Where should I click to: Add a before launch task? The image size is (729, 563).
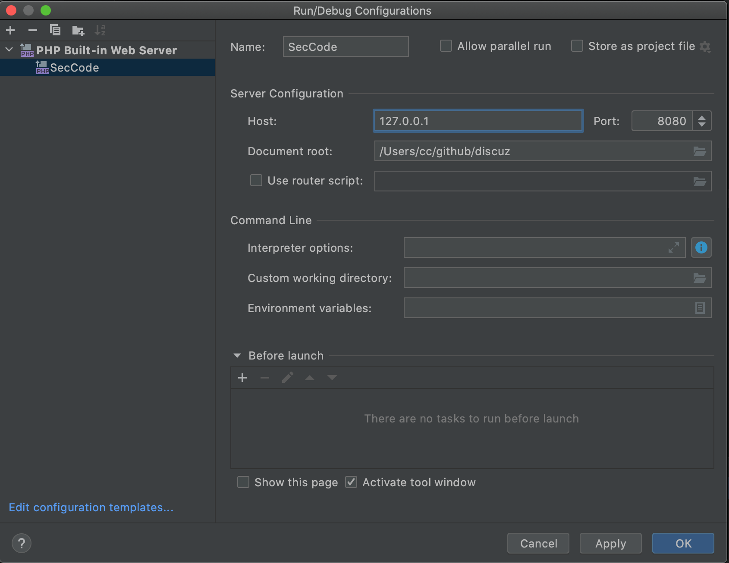tap(242, 378)
